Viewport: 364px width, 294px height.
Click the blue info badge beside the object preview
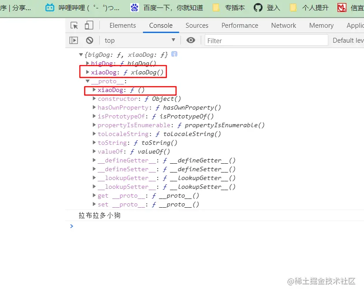[x=174, y=54]
